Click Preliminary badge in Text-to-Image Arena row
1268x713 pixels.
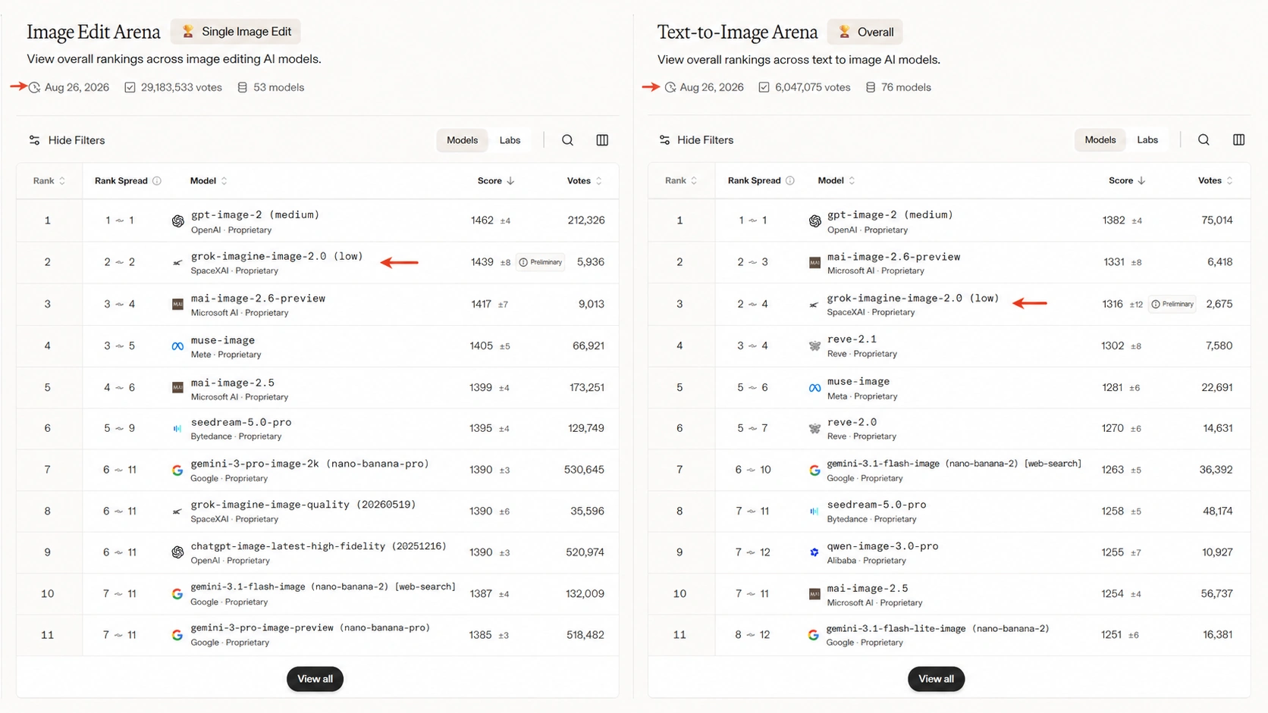point(1172,304)
